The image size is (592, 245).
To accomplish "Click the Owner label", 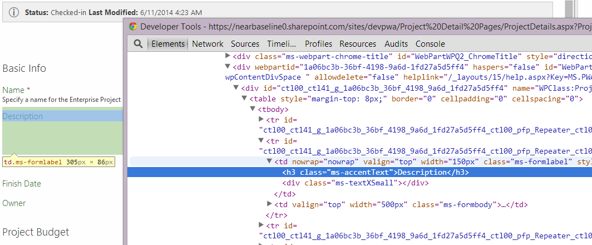I will (x=14, y=203).
